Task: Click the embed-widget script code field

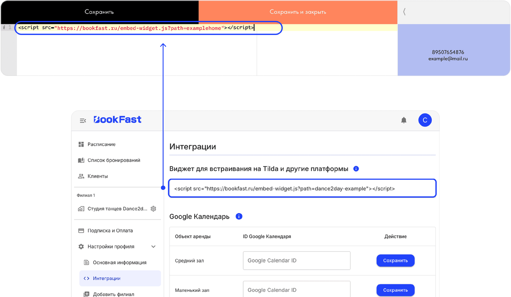Action: pyautogui.click(x=302, y=188)
